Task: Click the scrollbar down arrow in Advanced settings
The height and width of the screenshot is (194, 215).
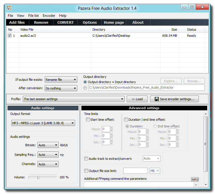Action: pos(206,185)
